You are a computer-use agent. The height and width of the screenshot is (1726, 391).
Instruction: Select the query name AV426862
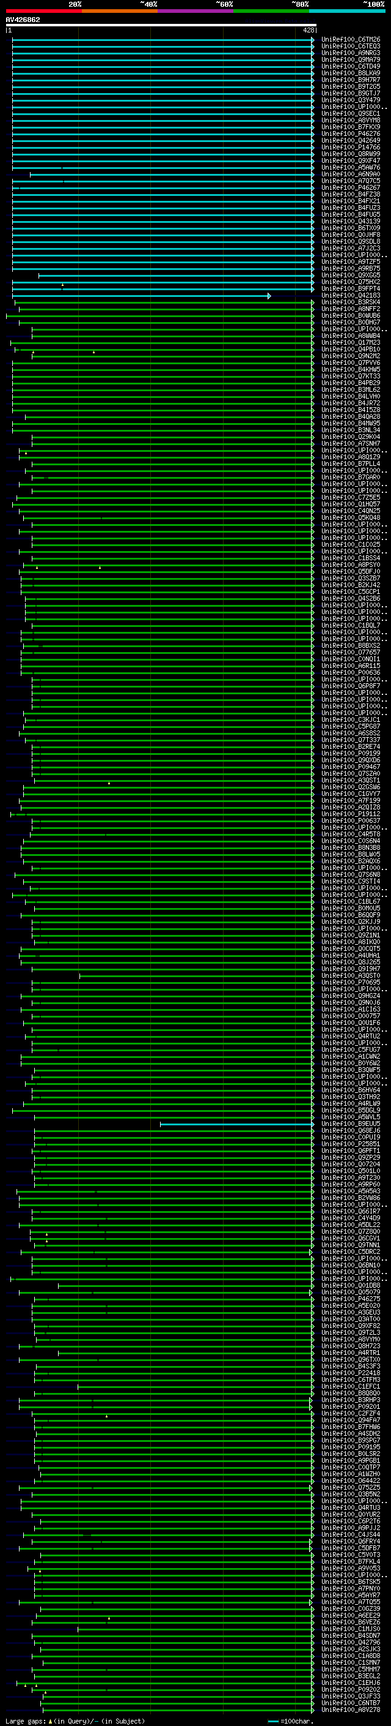23,20
